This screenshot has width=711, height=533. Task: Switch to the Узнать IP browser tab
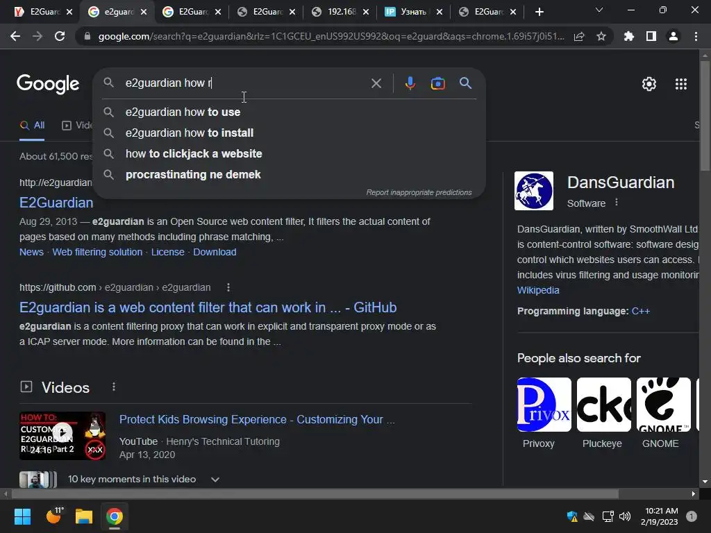[x=413, y=12]
